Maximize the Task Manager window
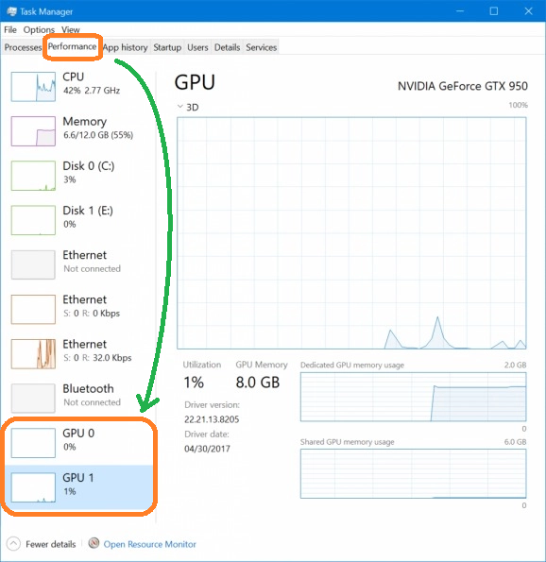The width and height of the screenshot is (546, 562). [494, 11]
